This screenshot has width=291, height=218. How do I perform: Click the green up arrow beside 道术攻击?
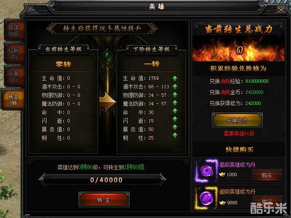coord(175,87)
